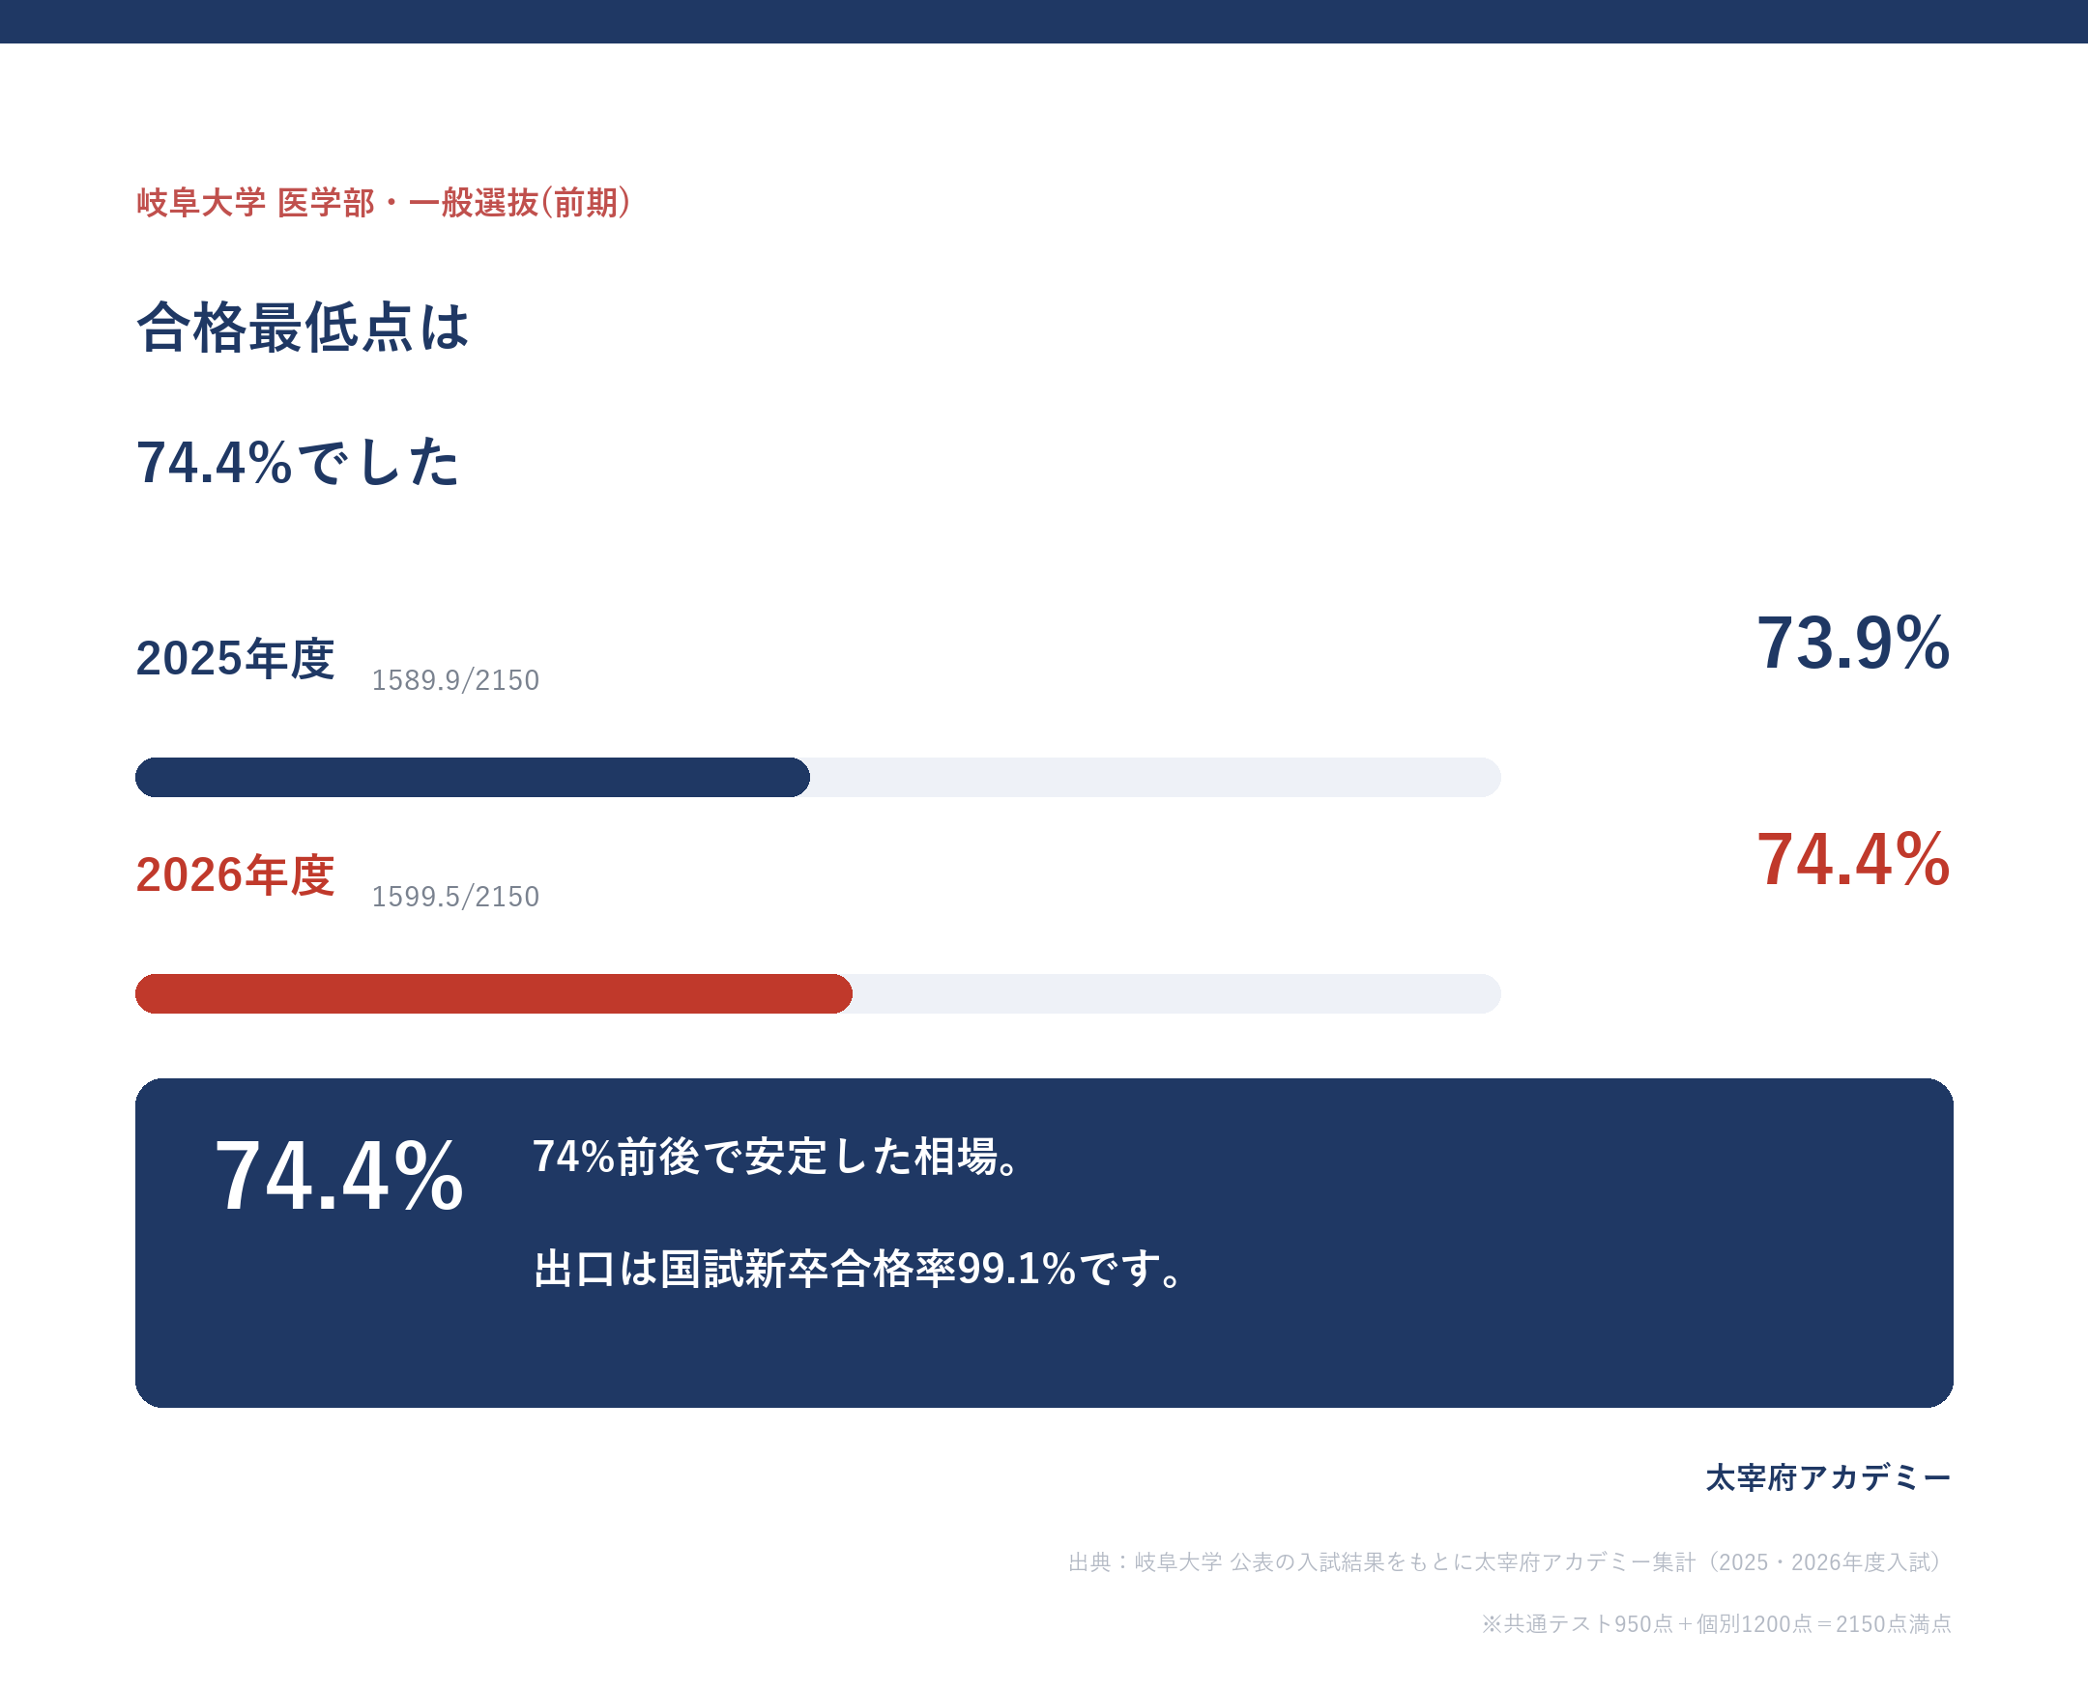2088x1689 pixels.
Task: Click the large white 74.4% in the banner
Action: click(338, 1176)
